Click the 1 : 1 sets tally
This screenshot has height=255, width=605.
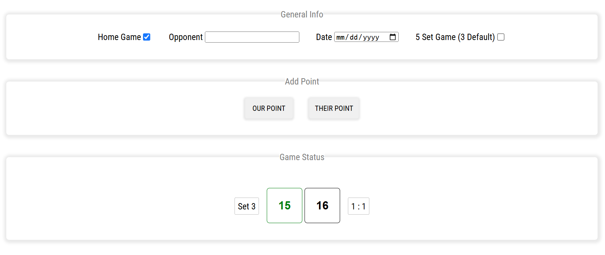(x=359, y=206)
